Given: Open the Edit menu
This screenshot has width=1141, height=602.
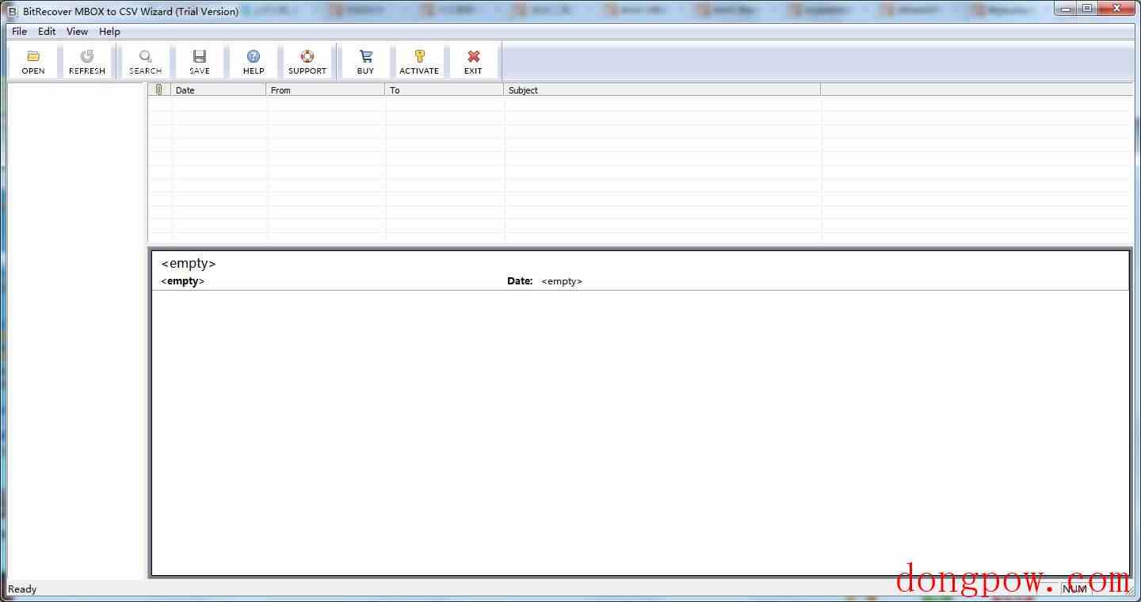Looking at the screenshot, I should [47, 32].
